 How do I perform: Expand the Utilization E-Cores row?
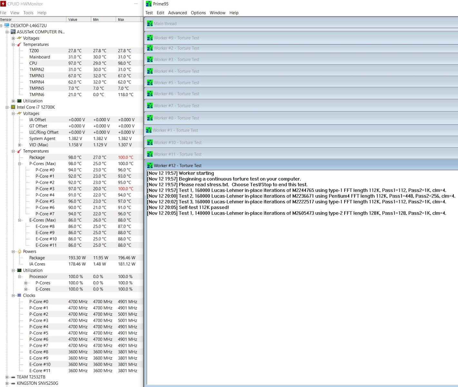coord(26,289)
